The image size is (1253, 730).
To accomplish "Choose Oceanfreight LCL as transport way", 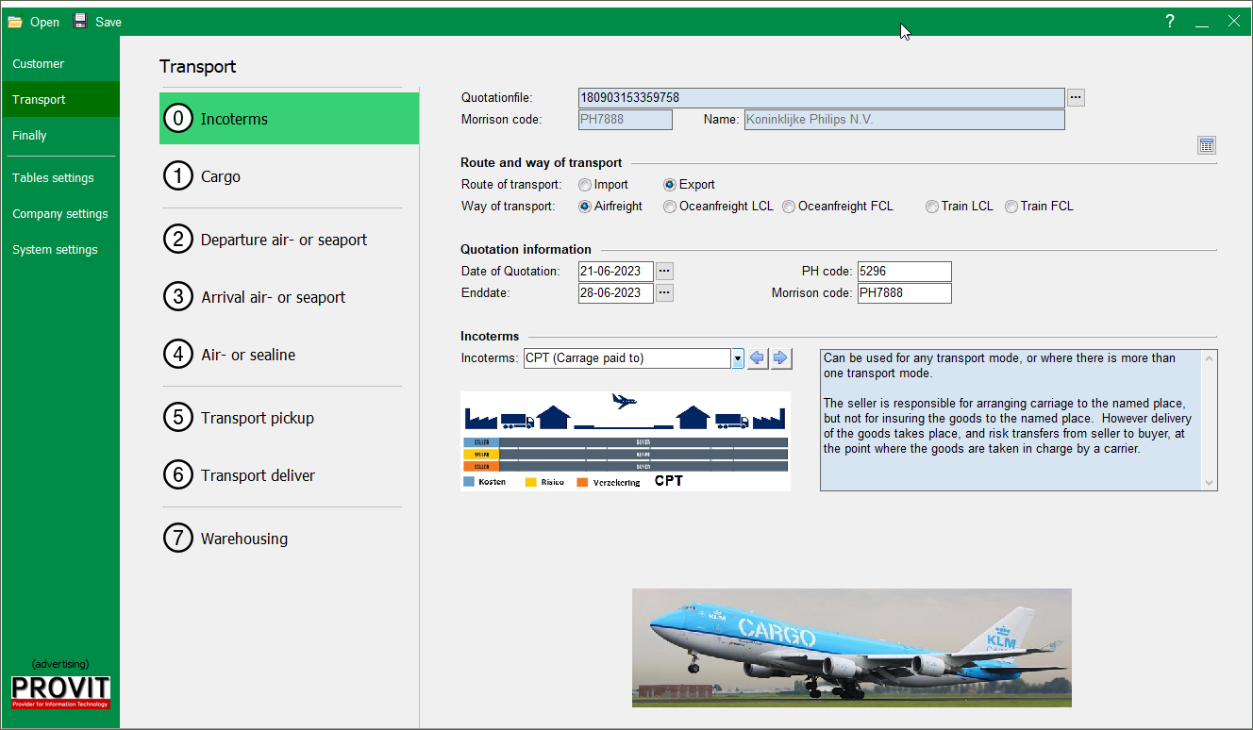I will point(670,207).
